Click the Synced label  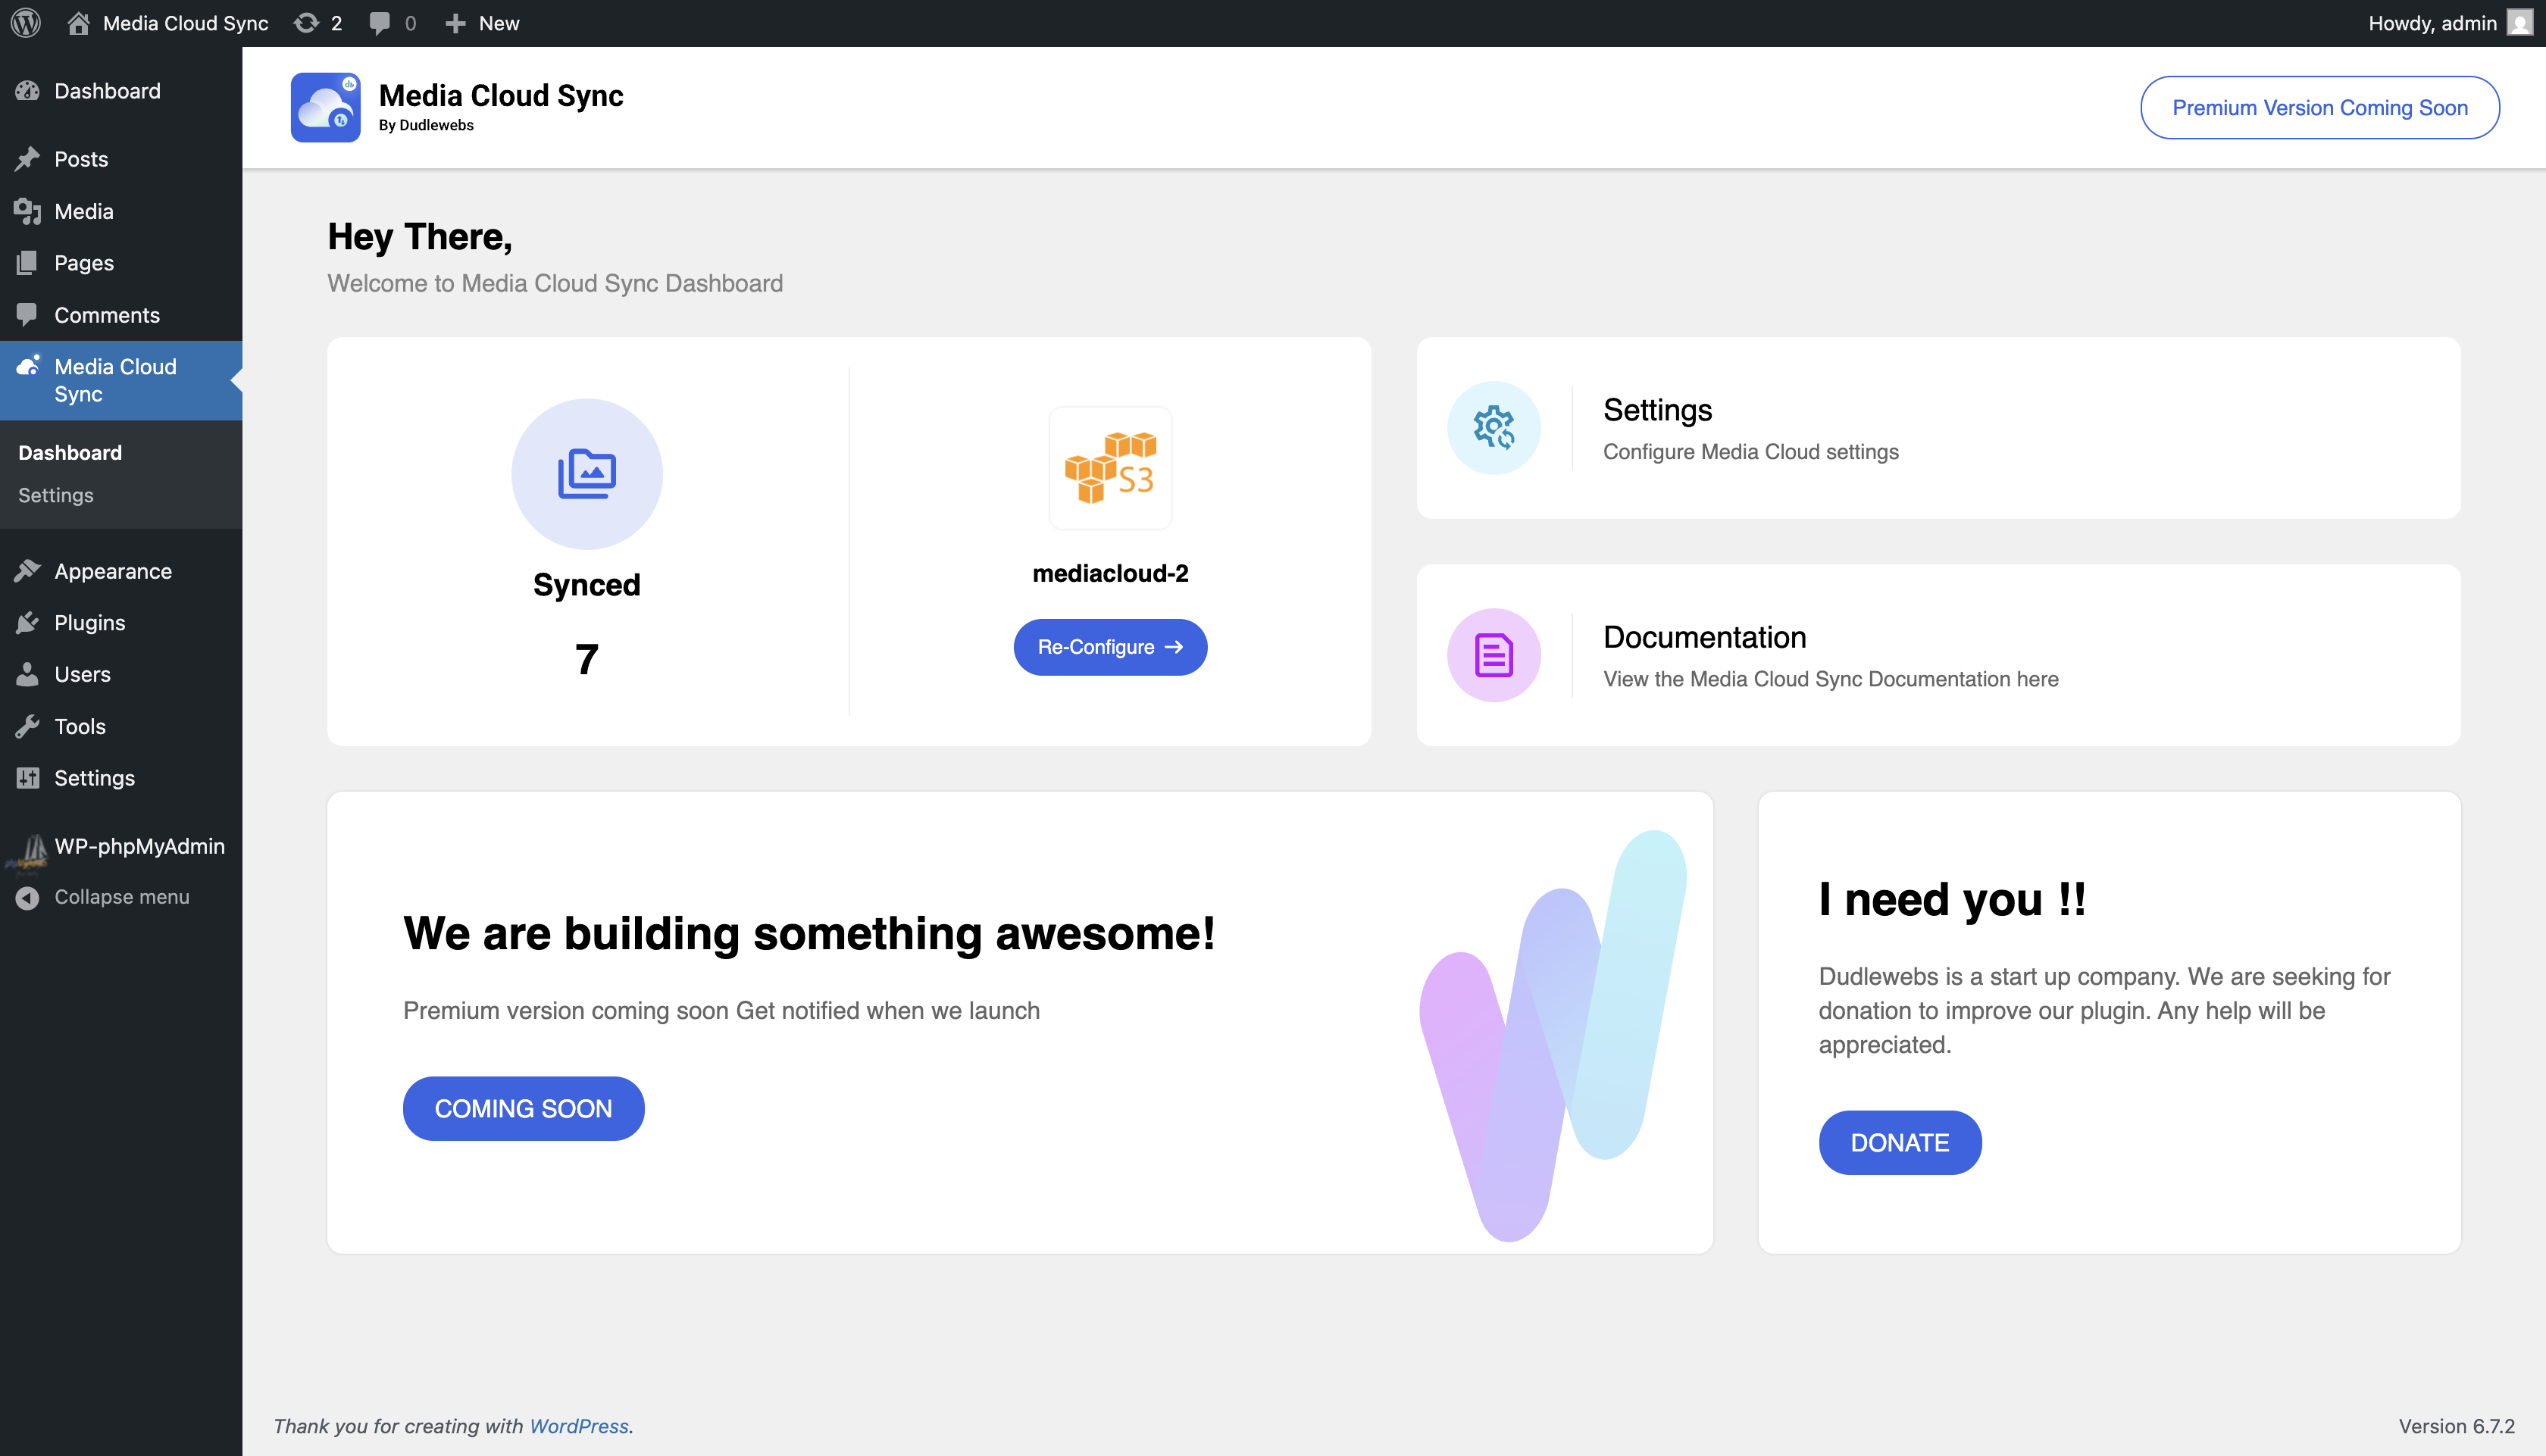[587, 584]
